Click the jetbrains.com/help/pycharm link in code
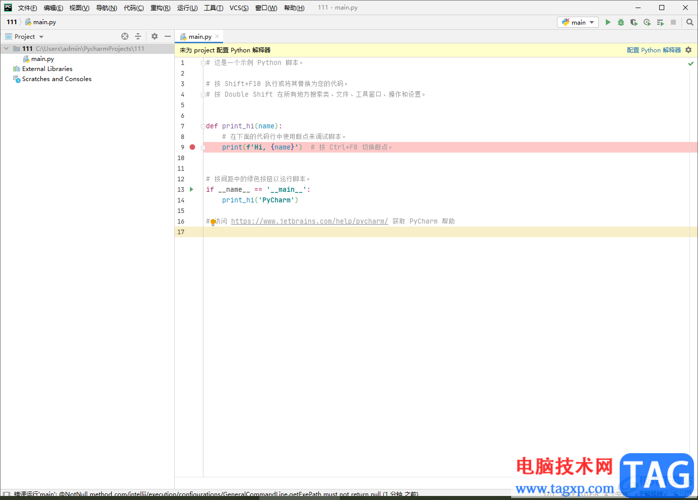 click(309, 221)
